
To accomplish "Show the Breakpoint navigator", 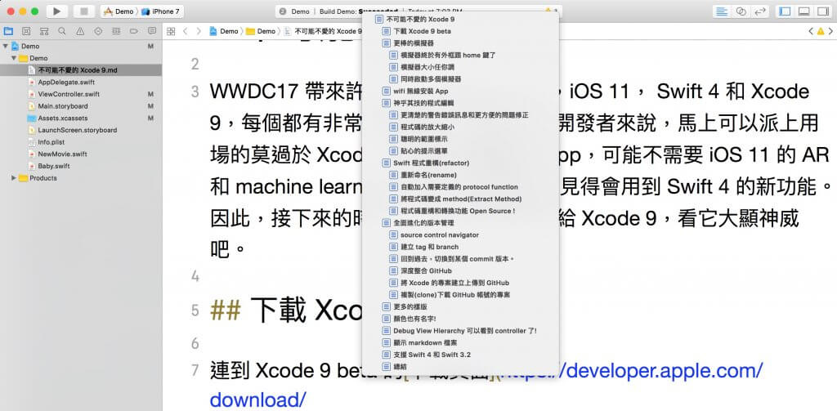I will (134, 31).
